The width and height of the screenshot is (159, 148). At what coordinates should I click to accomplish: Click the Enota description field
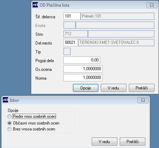click(x=115, y=25)
